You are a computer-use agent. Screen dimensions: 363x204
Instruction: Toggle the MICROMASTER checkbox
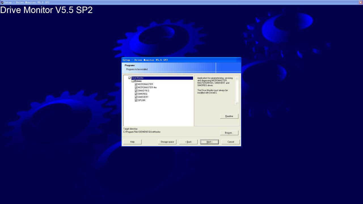click(136, 84)
